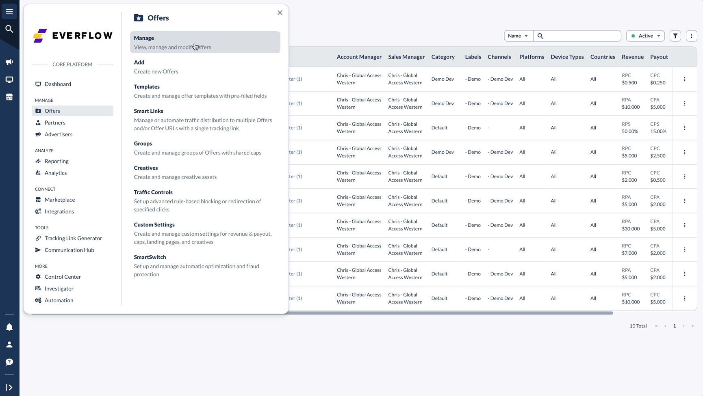Open notifications bell icon
The width and height of the screenshot is (703, 396).
point(9,327)
